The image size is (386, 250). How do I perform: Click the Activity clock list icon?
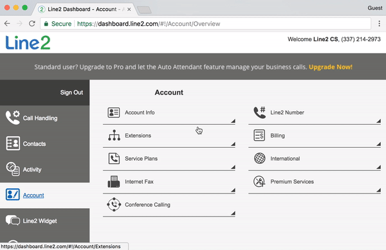(13, 169)
